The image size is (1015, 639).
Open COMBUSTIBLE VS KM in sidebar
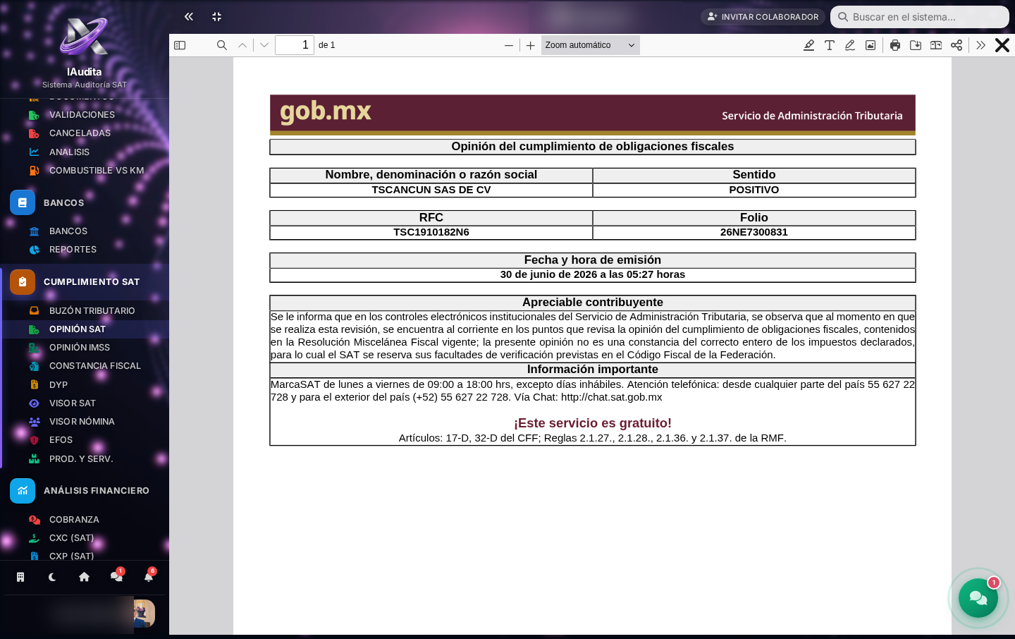point(97,171)
